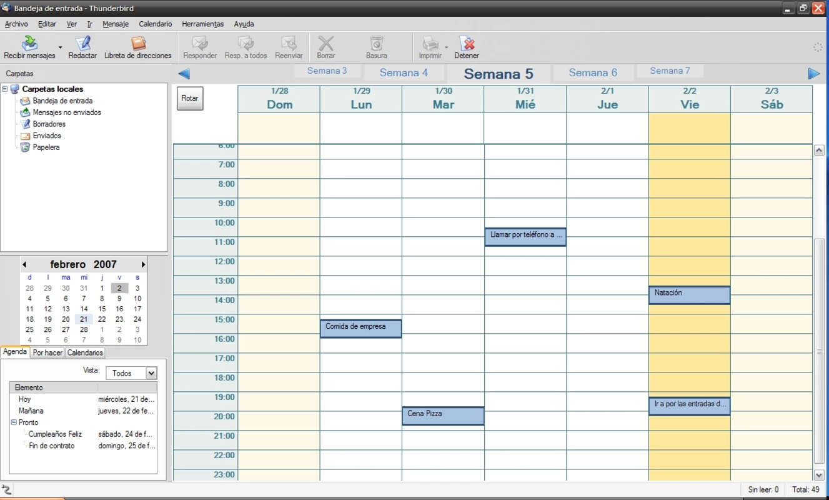Select the Llamar por teléfono event
Viewport: 829px width, 500px height.
pos(525,237)
